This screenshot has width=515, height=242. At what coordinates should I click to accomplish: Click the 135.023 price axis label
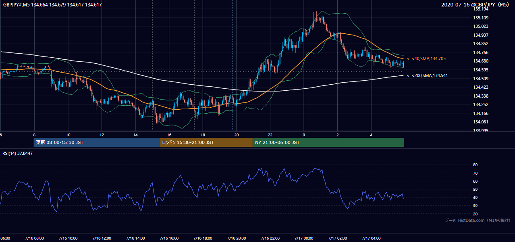click(481, 26)
